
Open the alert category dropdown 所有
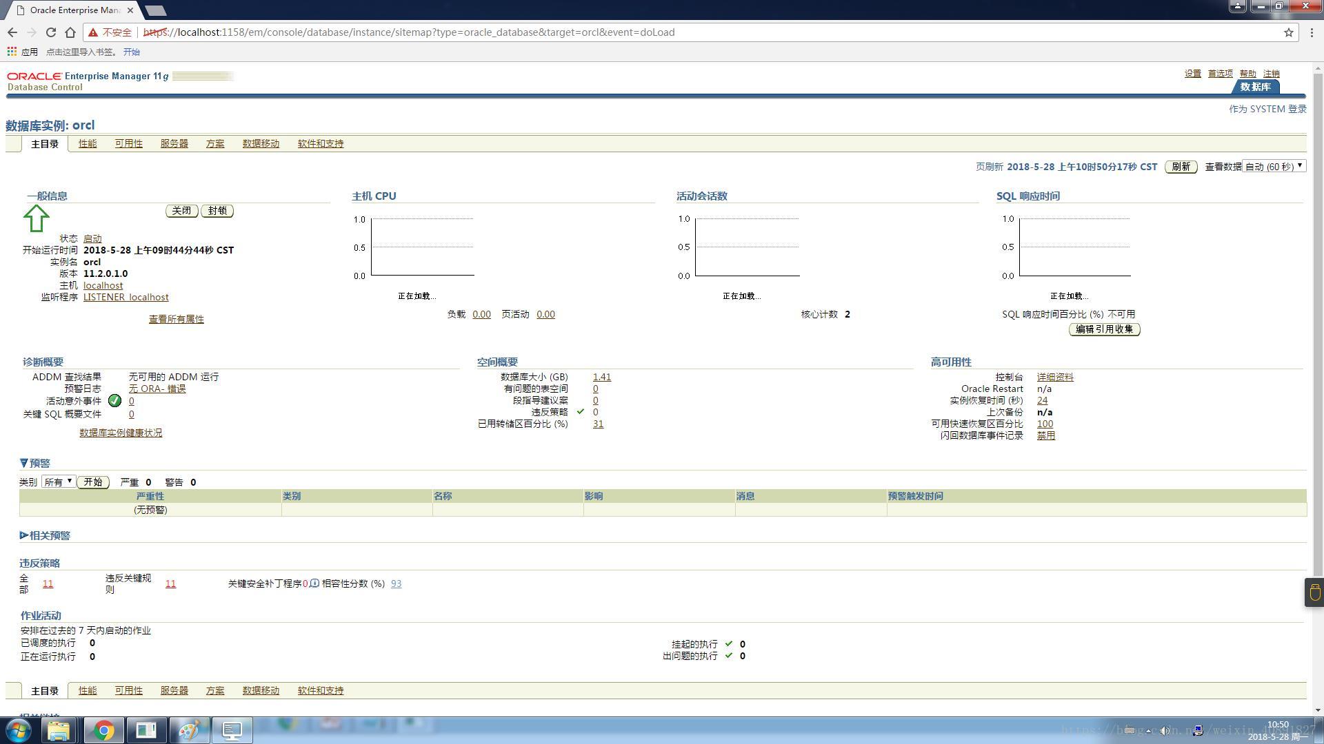58,482
